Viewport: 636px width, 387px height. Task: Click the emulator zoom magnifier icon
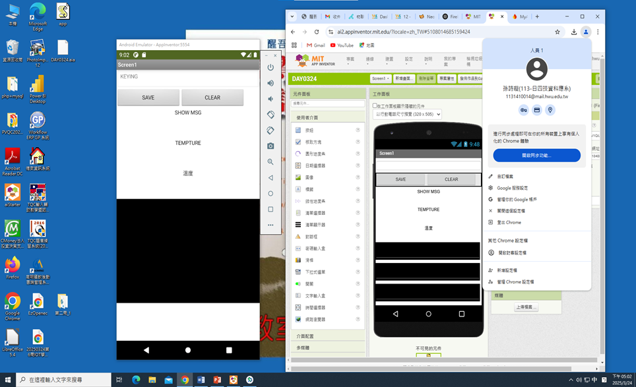pos(270,162)
